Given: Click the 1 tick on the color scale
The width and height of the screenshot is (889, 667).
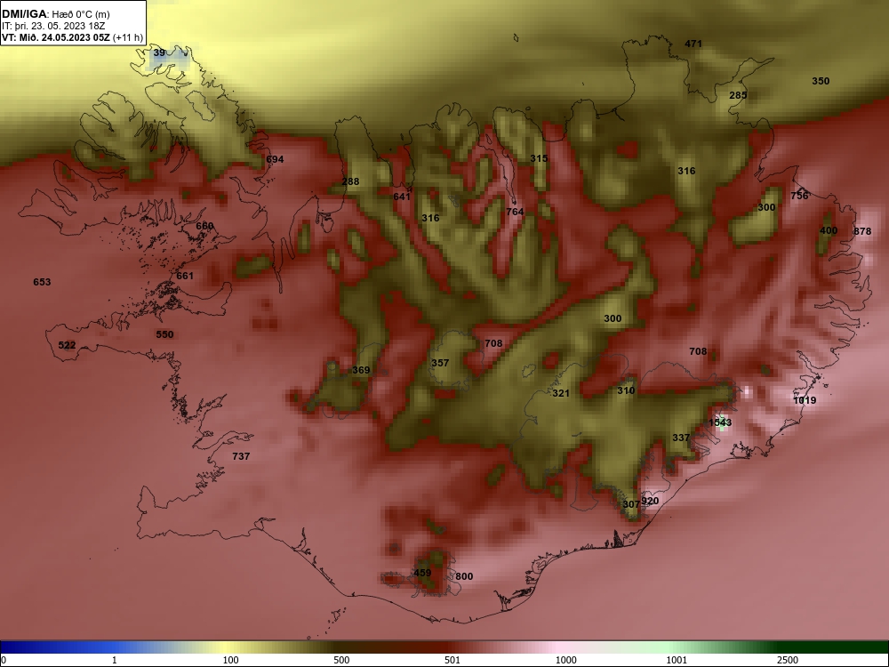Looking at the screenshot, I should [x=115, y=660].
